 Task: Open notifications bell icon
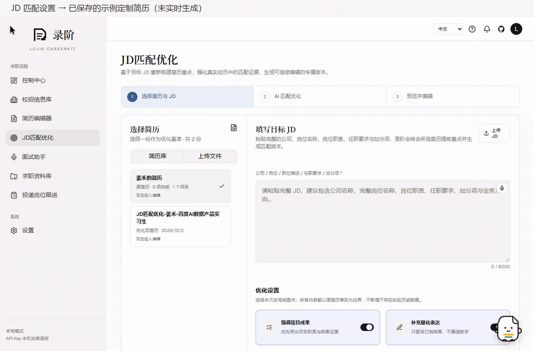point(487,29)
